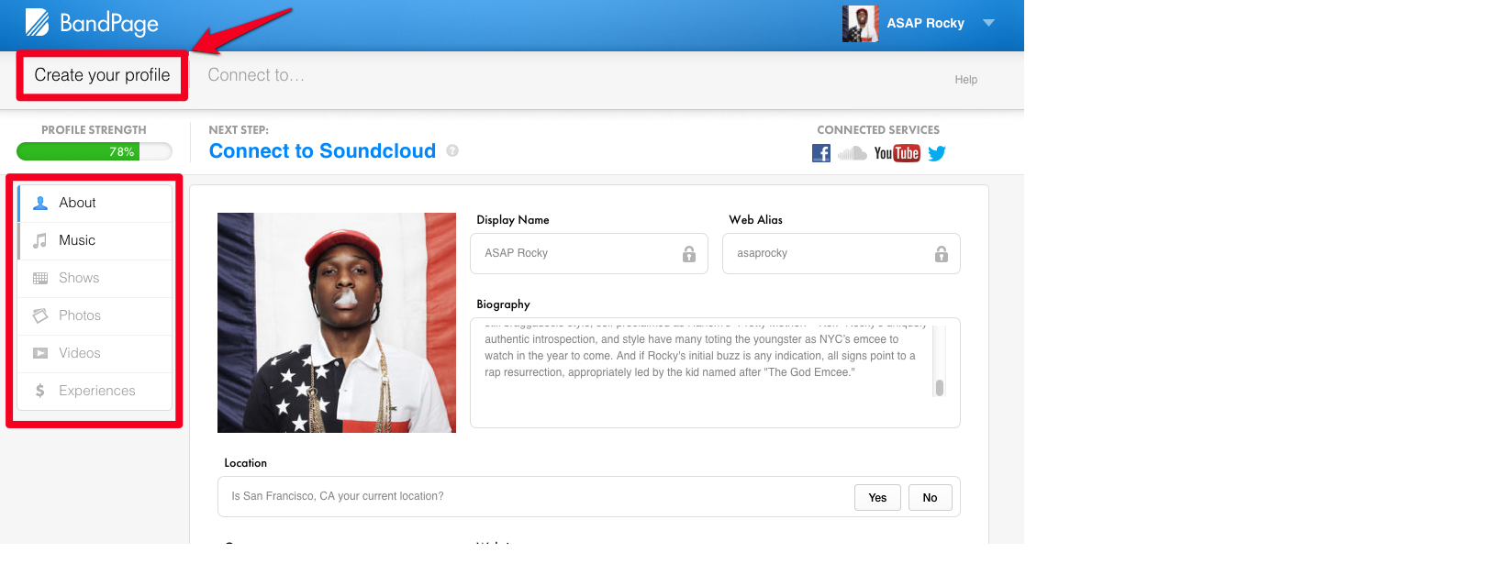Click the Profile Strength 78% progress bar

tap(95, 151)
